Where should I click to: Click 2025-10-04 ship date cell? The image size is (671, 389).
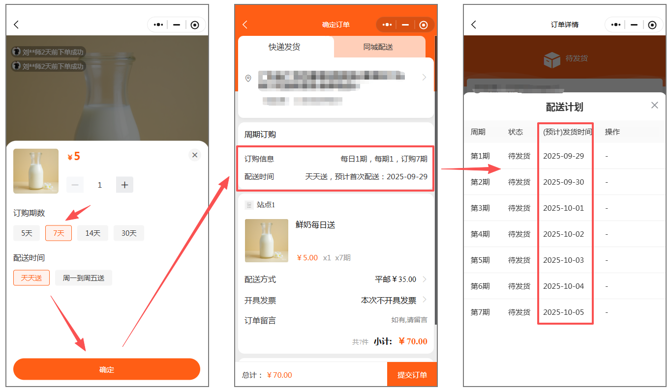[564, 286]
